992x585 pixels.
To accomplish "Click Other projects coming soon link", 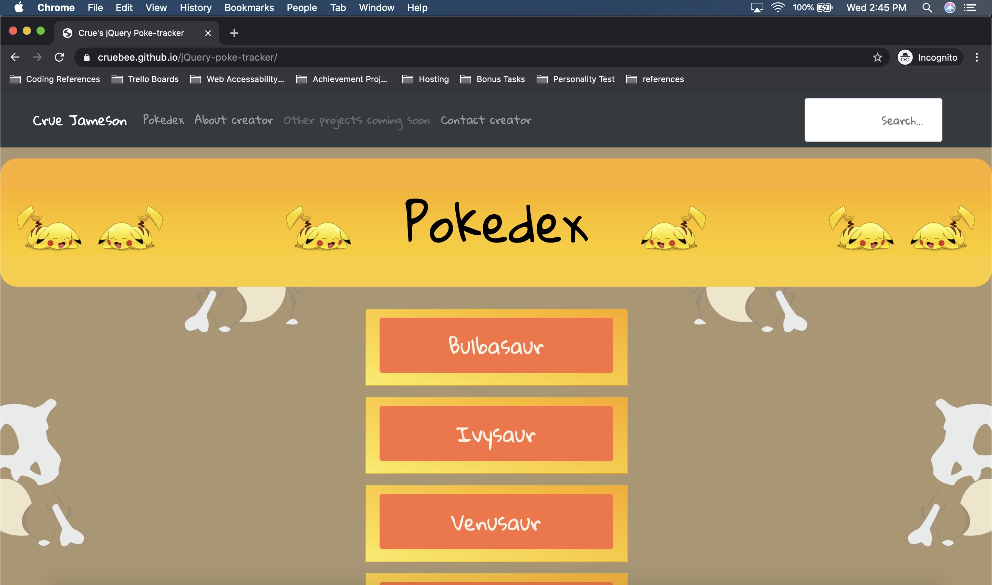I will click(357, 121).
